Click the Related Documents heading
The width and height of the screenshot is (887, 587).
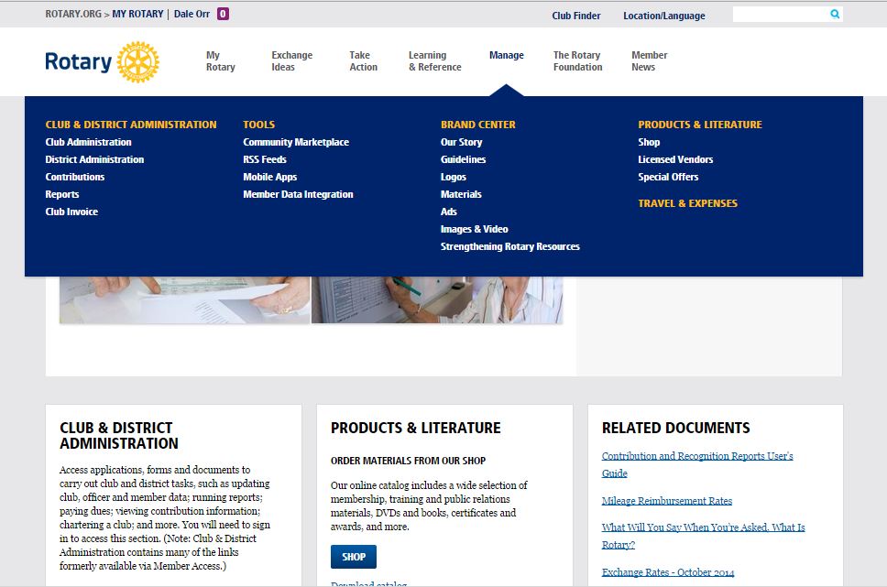coord(676,428)
